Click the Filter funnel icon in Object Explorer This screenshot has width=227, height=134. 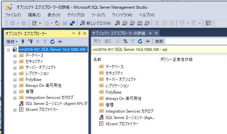click(x=45, y=42)
